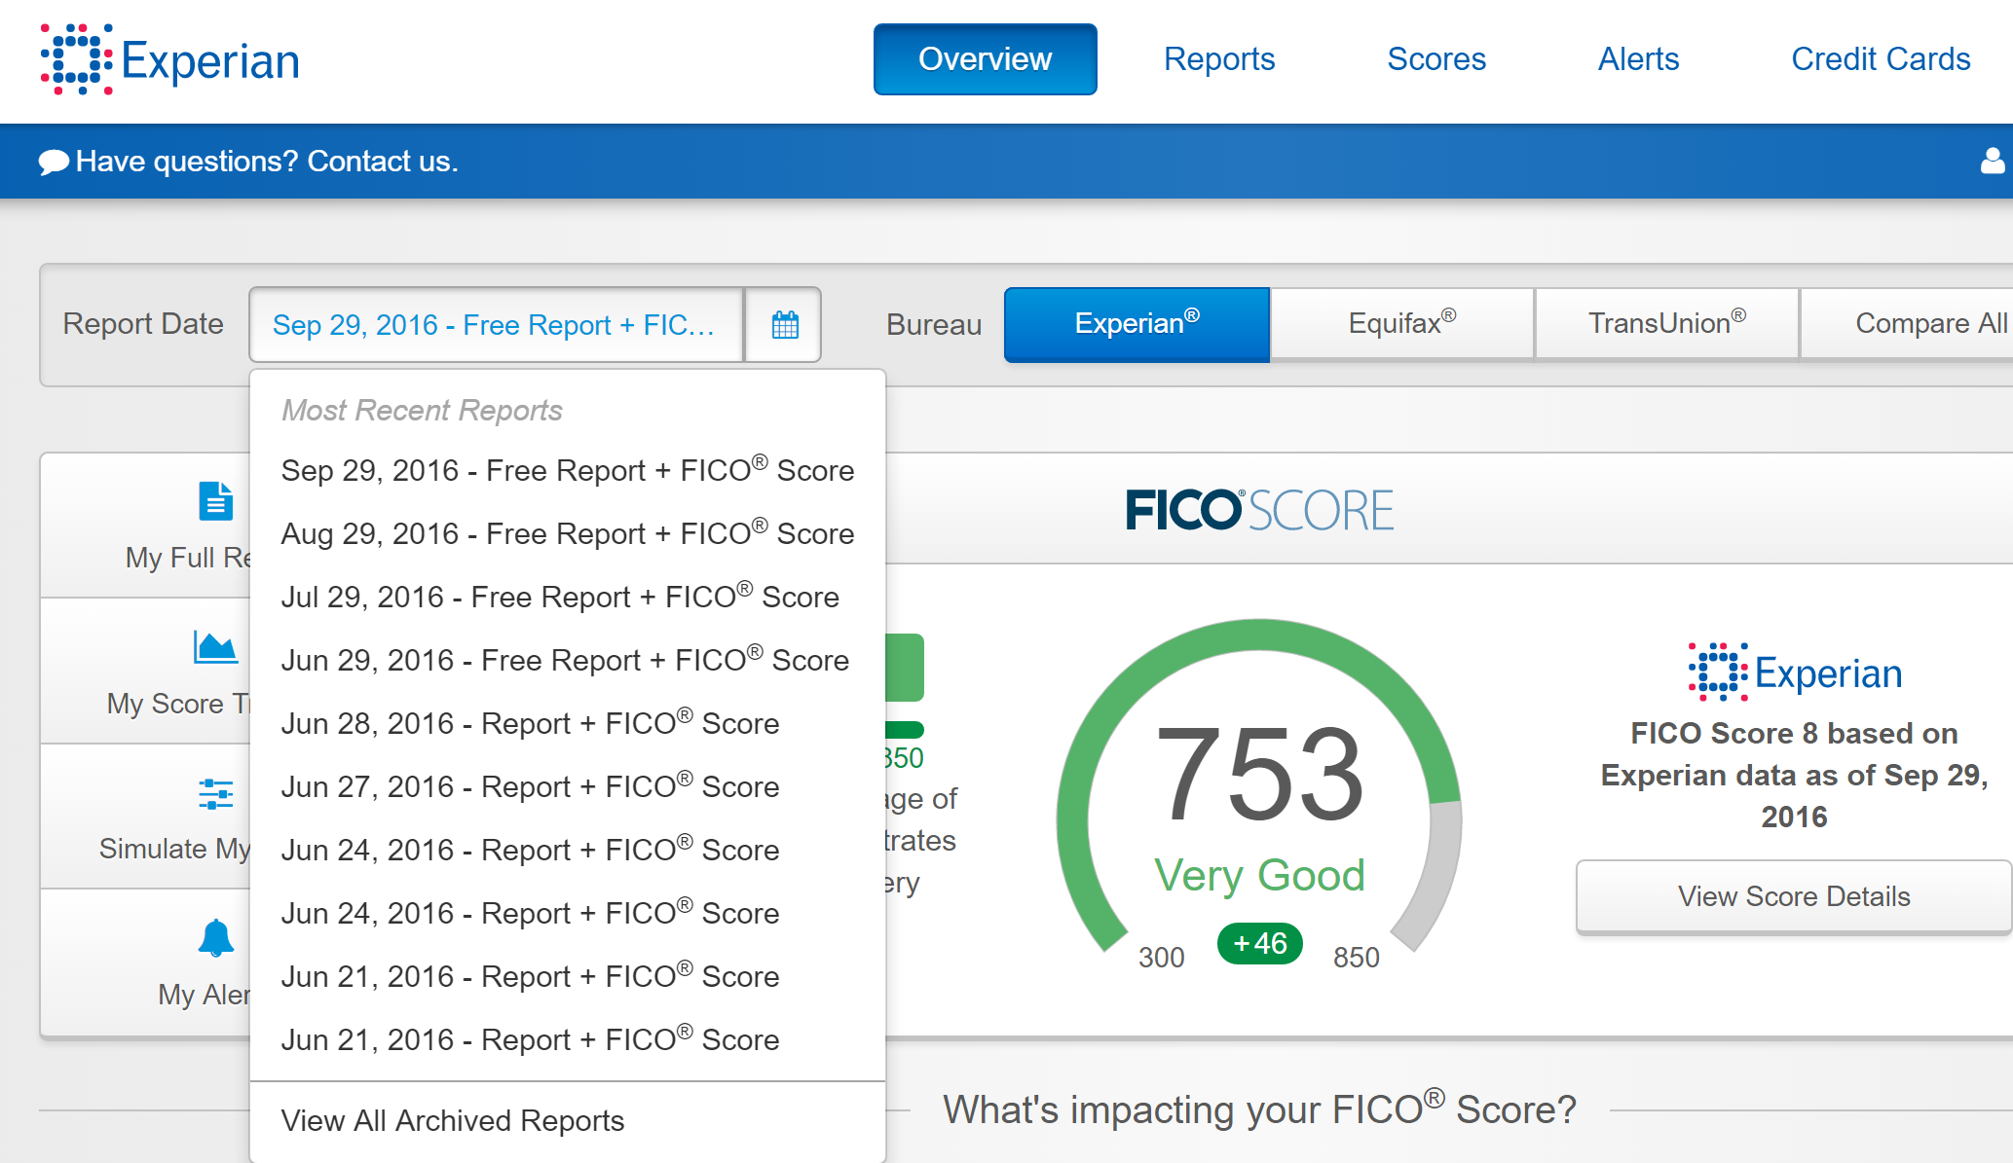Click the My Alerts bell icon
Image resolution: width=2013 pixels, height=1163 pixels.
(x=215, y=938)
